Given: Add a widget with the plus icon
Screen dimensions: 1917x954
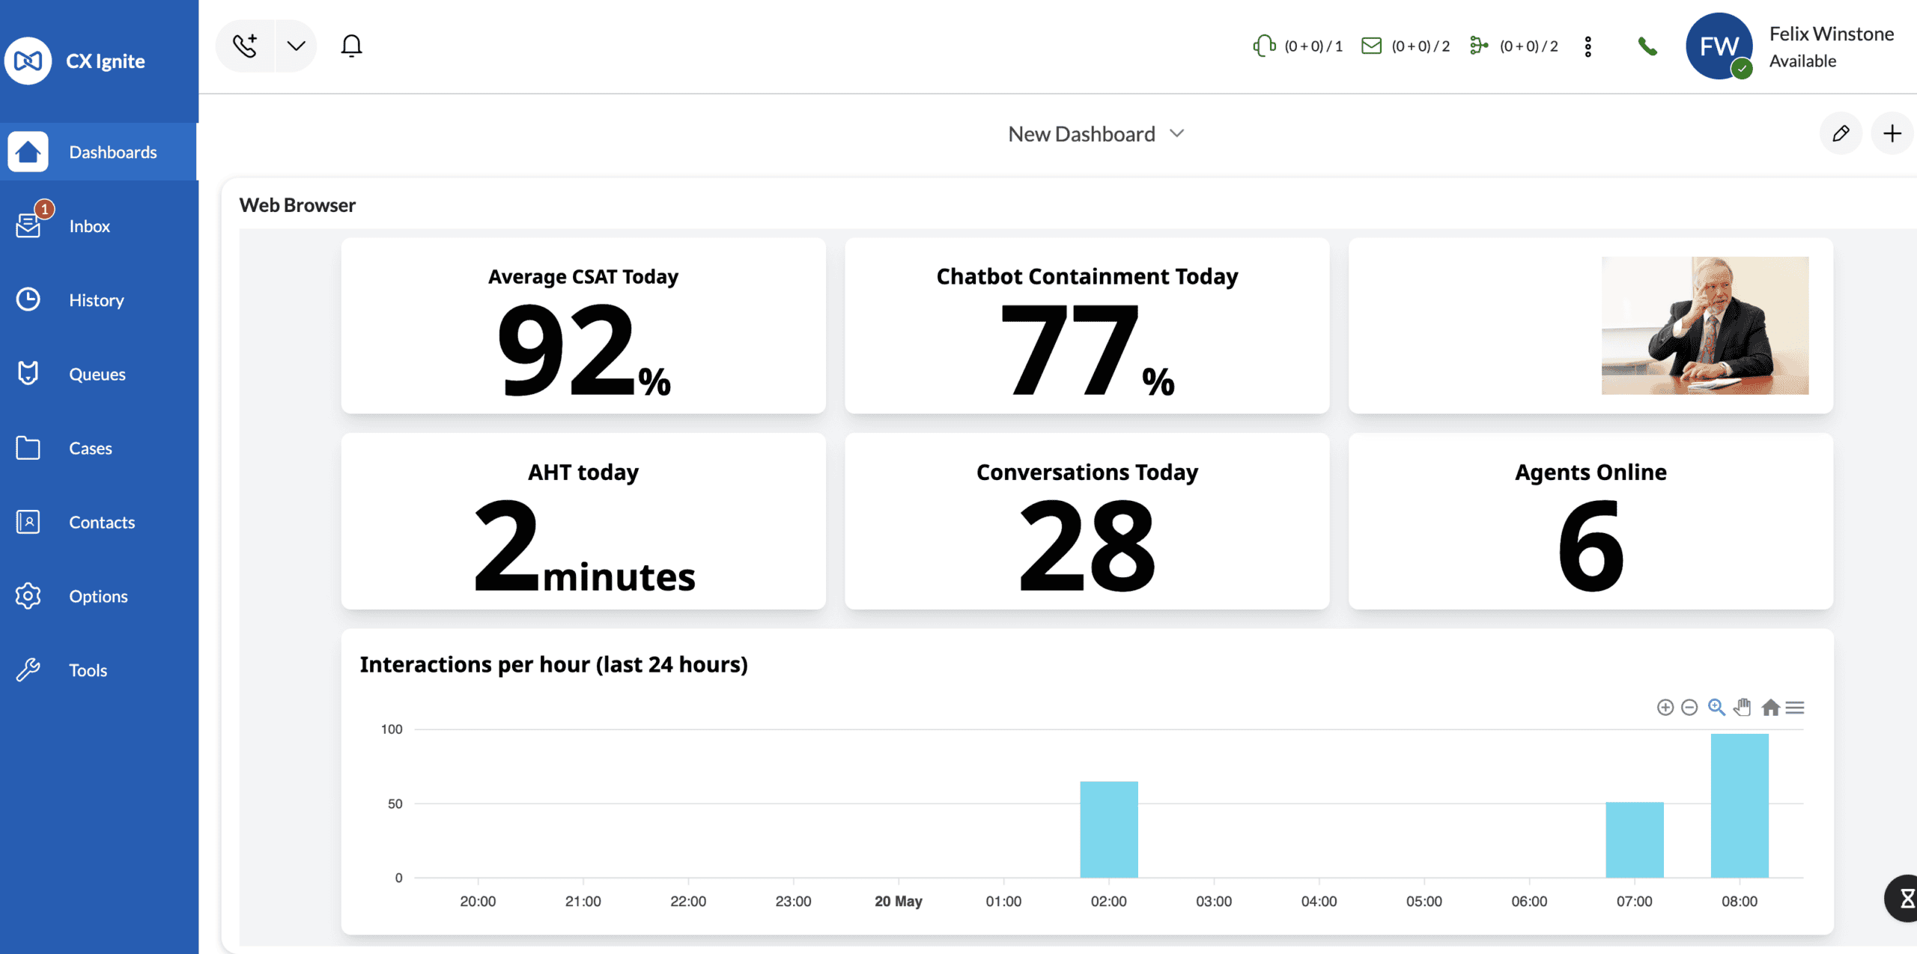Looking at the screenshot, I should tap(1892, 133).
